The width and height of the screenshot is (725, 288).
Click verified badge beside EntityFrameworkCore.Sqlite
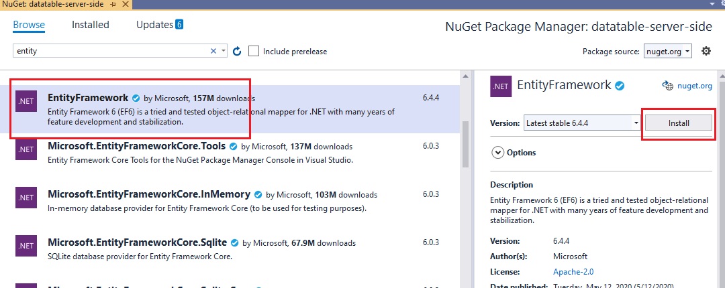click(235, 242)
